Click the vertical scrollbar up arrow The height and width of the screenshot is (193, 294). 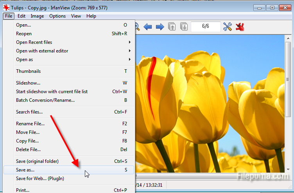tap(288, 39)
